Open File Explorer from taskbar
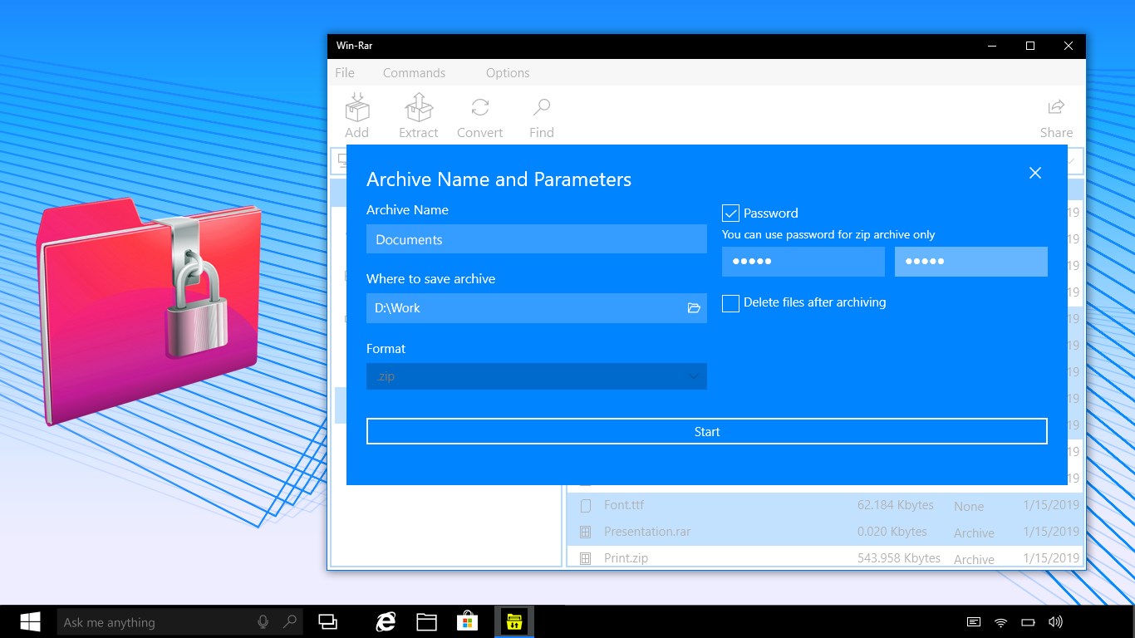1135x638 pixels. [427, 621]
